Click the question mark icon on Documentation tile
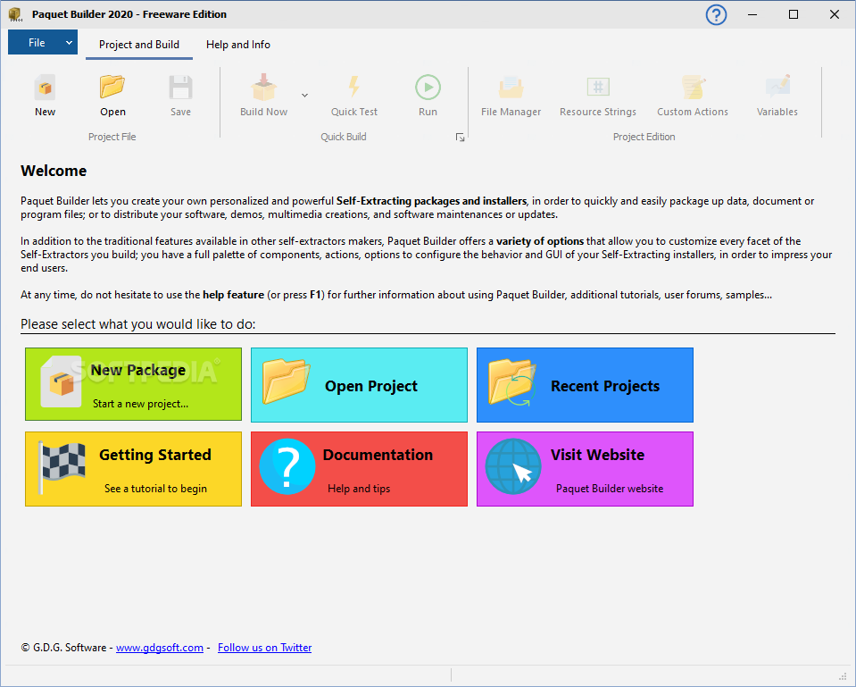Viewport: 856px width, 687px height. [x=287, y=466]
